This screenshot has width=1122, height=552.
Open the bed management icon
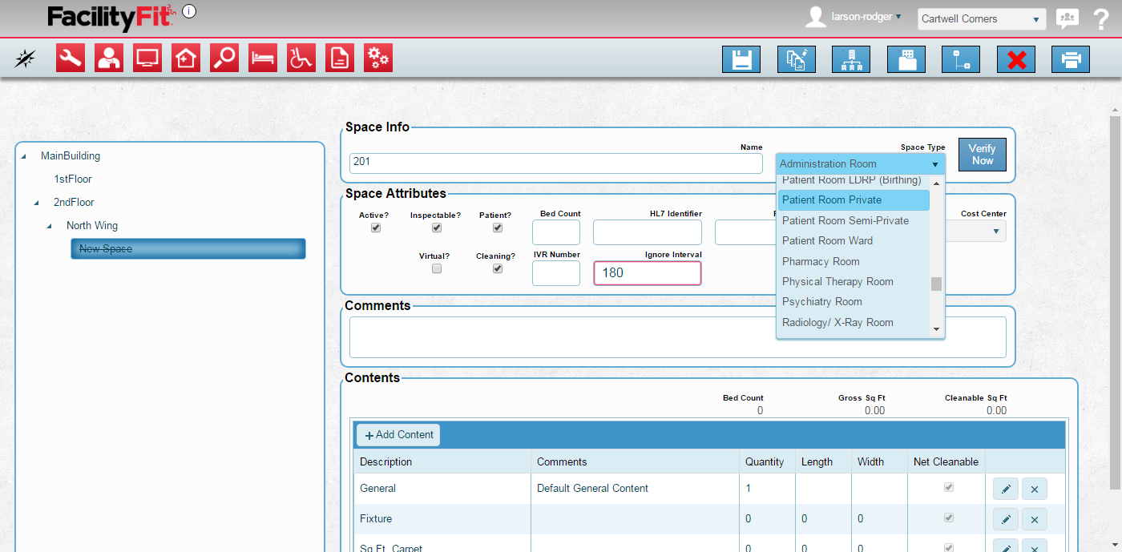[x=263, y=58]
